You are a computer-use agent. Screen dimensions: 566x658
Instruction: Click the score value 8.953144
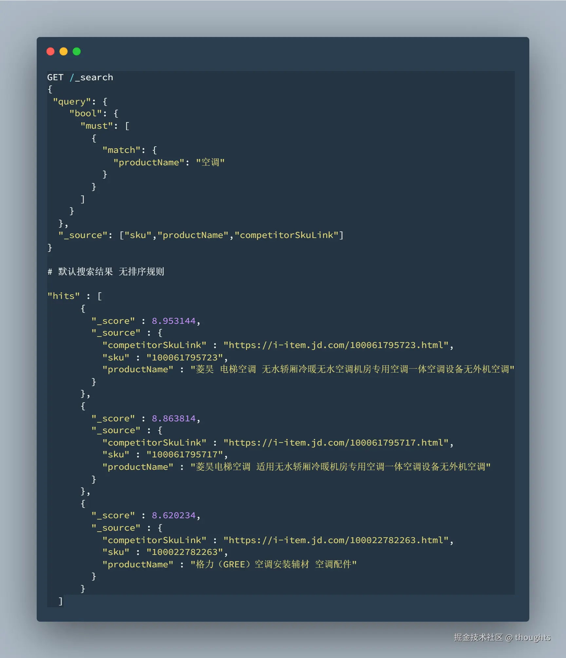pos(174,321)
